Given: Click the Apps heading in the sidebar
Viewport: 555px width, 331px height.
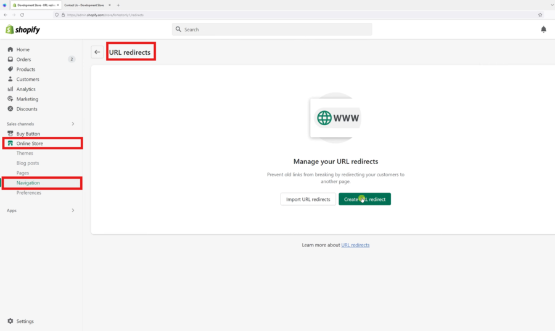Looking at the screenshot, I should [12, 210].
